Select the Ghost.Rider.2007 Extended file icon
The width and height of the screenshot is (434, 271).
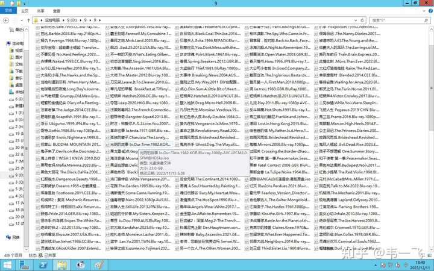pos(37,248)
